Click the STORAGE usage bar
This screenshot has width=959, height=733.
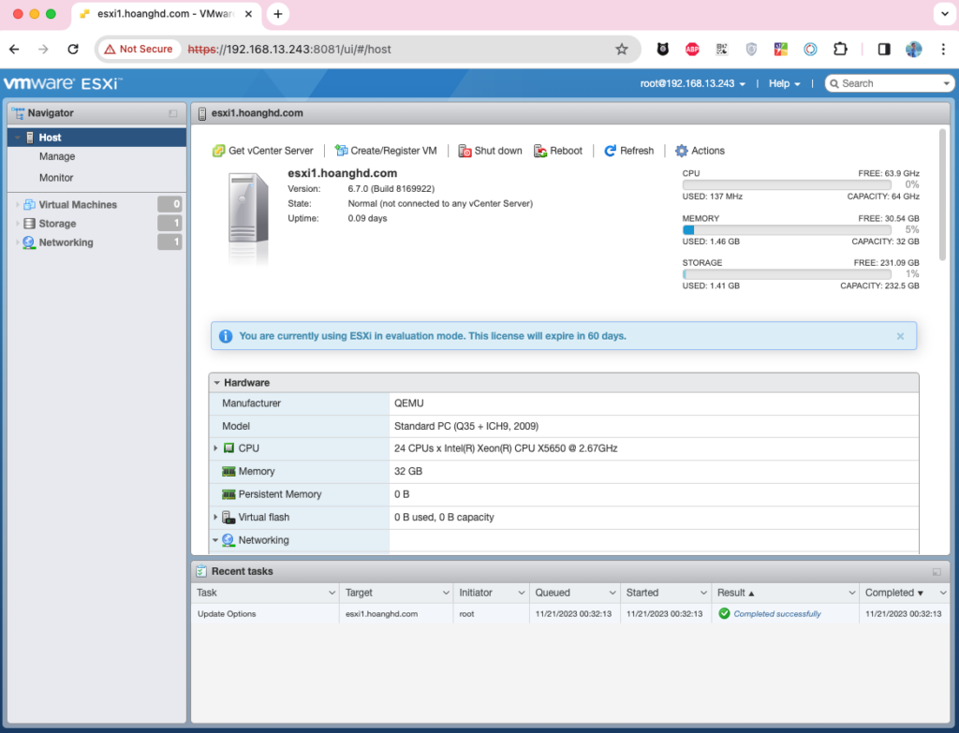pos(787,274)
